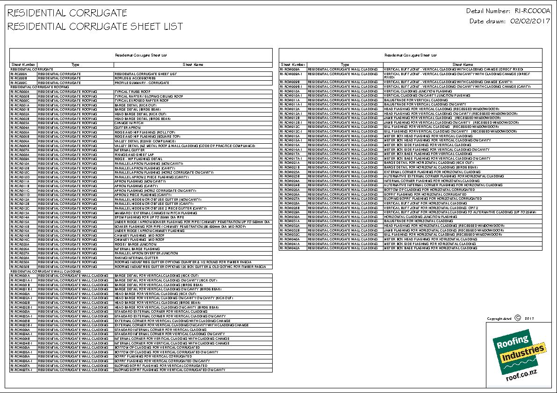Screen dimensions: 557x393
Task: Select "UNDER RIDGE / APRON CHIMNEY FLASHING"
Action: coord(150,231)
